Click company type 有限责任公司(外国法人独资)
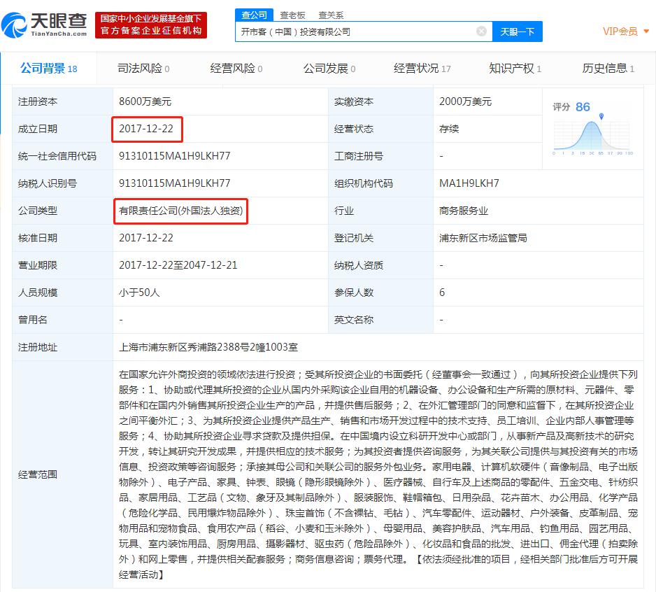This screenshot has height=592, width=656. point(180,211)
